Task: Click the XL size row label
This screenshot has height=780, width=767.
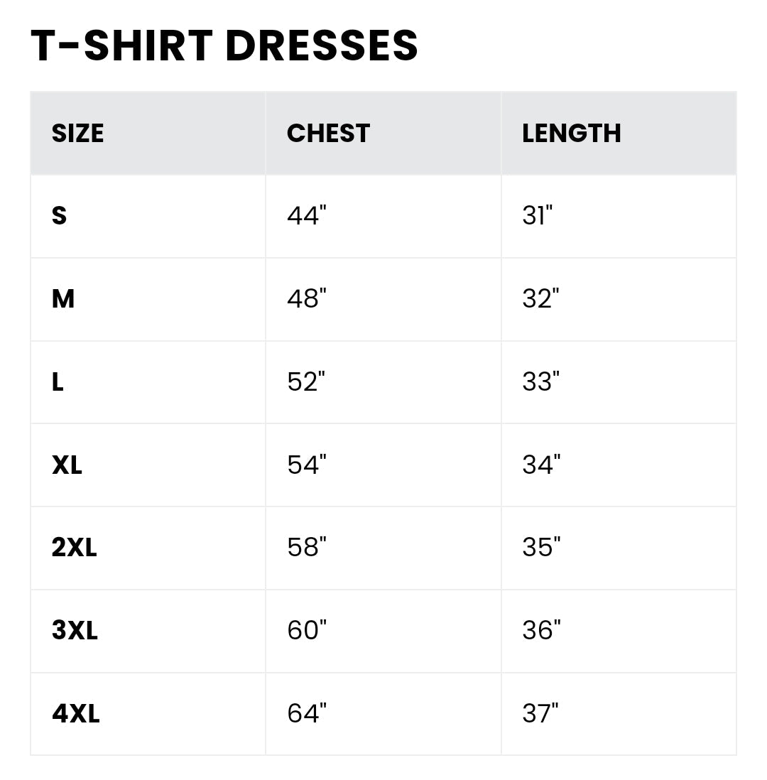Action: (x=67, y=465)
